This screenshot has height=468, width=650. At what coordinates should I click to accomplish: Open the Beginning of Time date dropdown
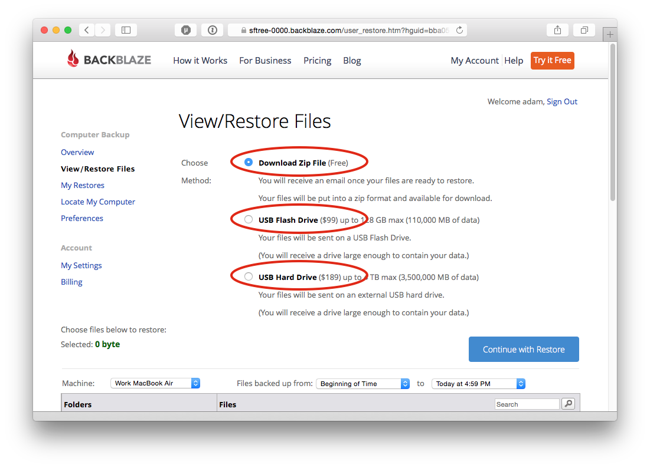point(363,384)
